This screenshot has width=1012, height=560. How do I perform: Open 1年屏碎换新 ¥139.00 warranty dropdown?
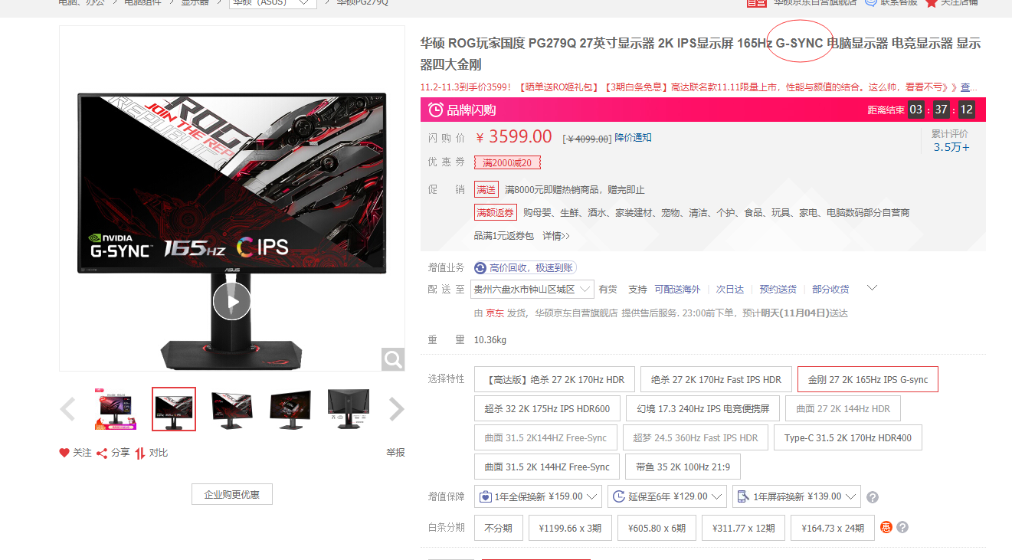point(797,496)
